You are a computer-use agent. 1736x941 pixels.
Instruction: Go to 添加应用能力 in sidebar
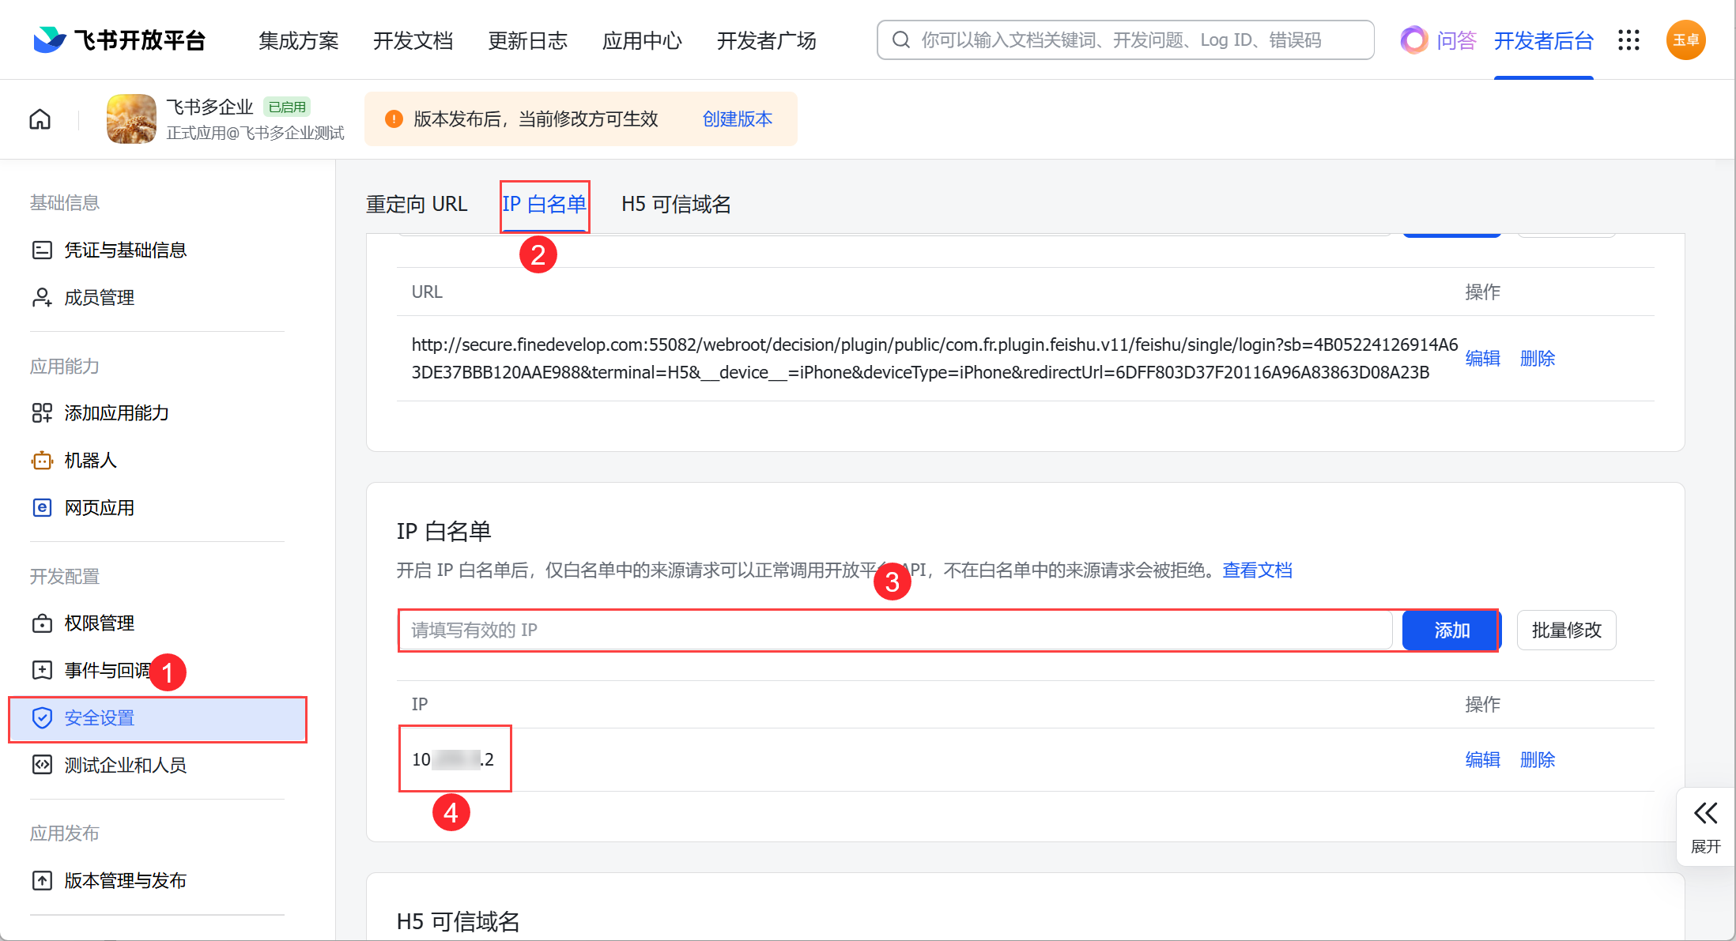tap(116, 413)
